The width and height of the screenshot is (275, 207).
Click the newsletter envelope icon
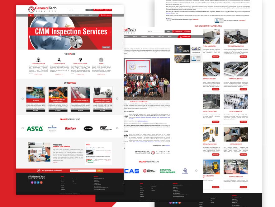point(39,171)
